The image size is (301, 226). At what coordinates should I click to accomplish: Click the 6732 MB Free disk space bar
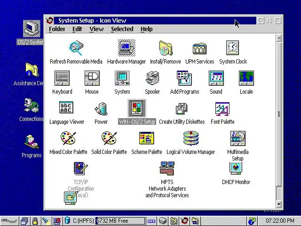coord(120,221)
